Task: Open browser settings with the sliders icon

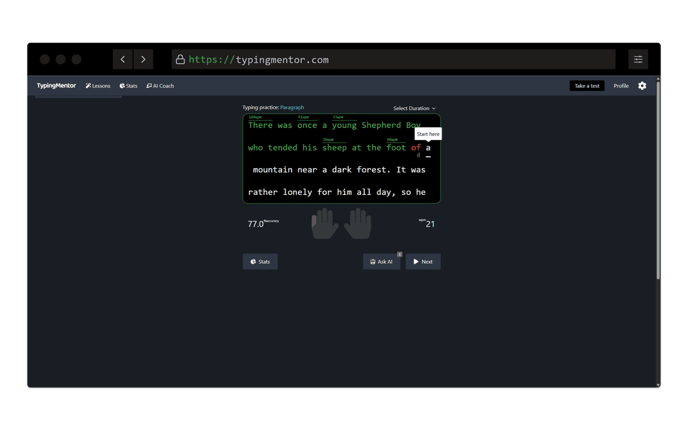Action: point(638,59)
